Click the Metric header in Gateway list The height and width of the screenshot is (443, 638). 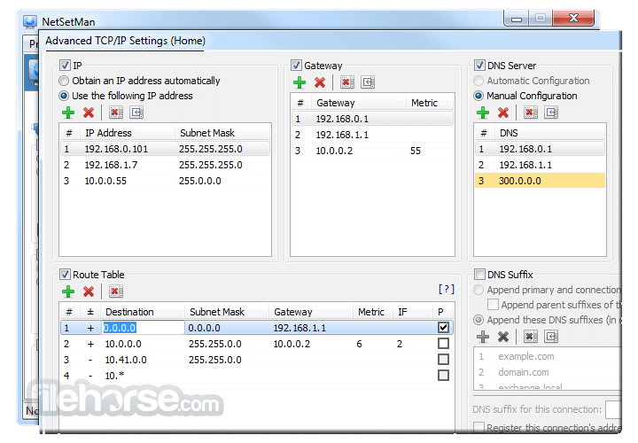point(429,103)
